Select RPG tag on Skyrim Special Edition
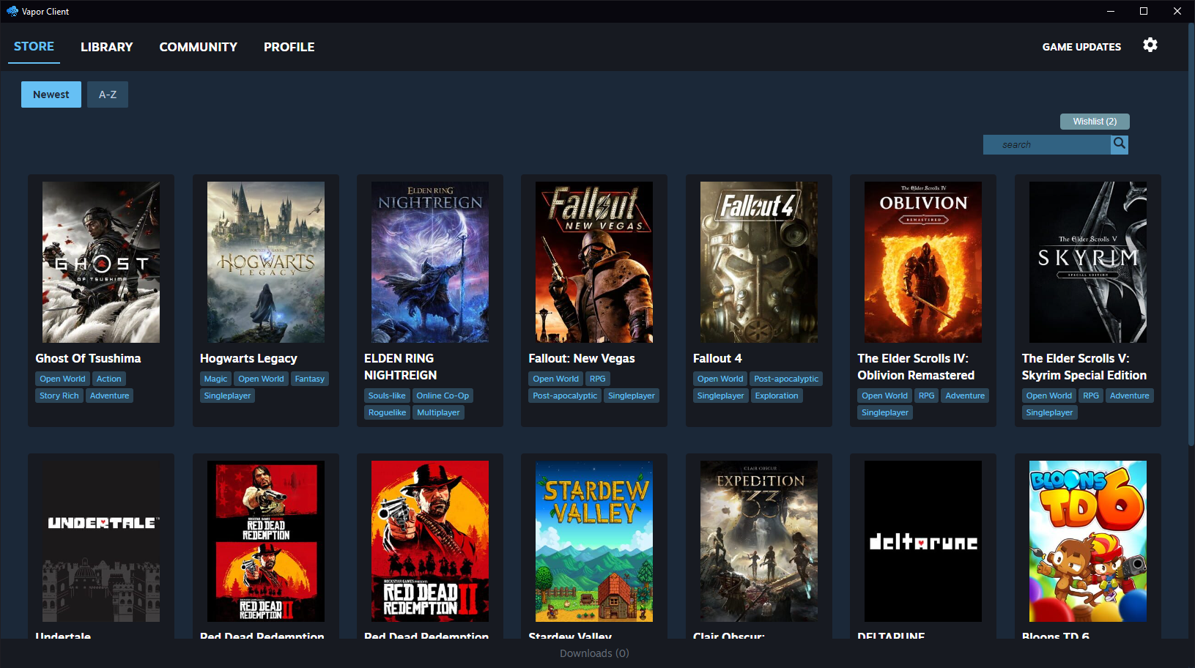1195x668 pixels. pos(1091,396)
